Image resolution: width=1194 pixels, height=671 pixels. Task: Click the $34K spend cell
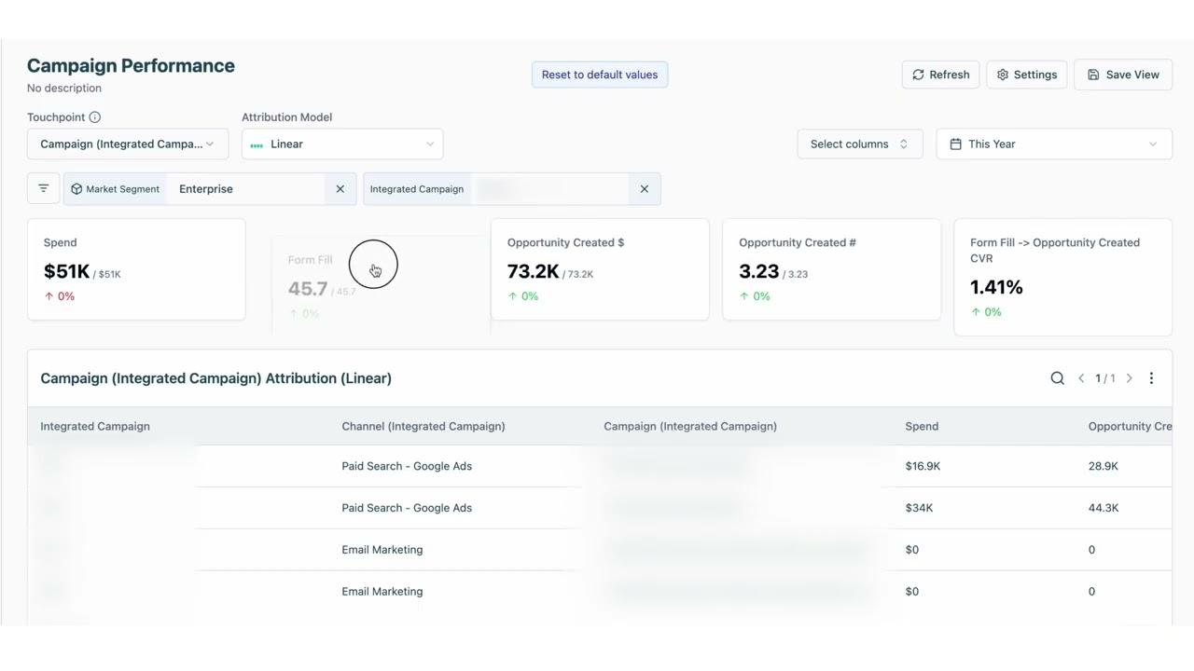(x=919, y=508)
